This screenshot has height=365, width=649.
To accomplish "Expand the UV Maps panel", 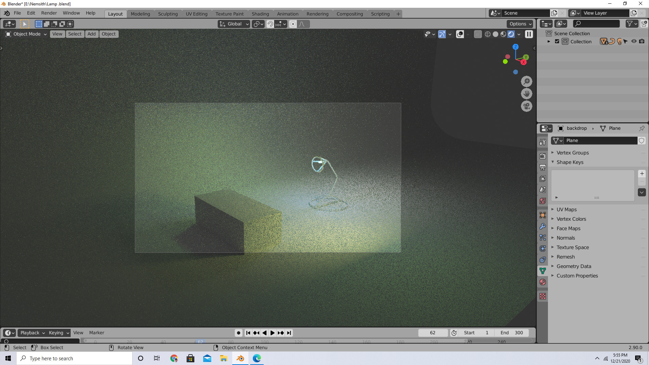I will pos(567,209).
